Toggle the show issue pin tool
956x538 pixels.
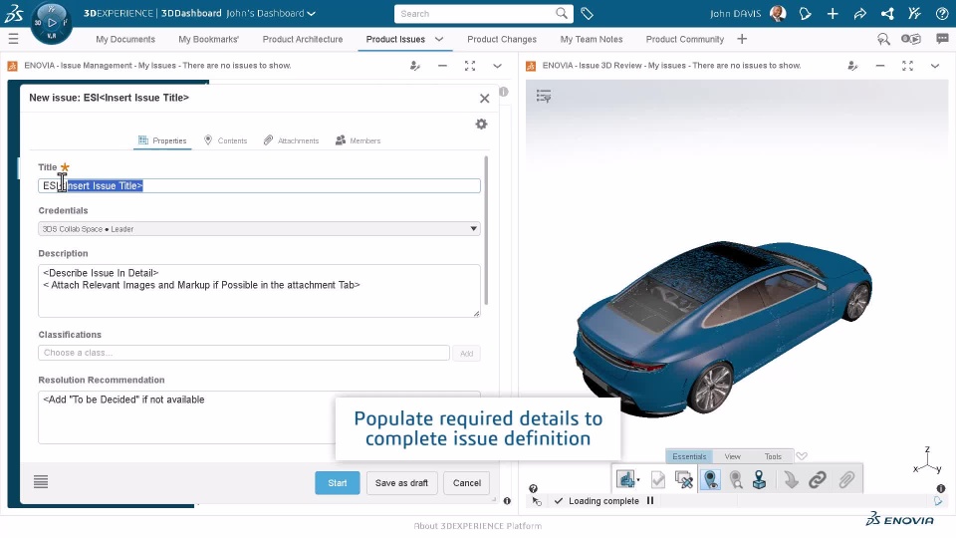(710, 480)
